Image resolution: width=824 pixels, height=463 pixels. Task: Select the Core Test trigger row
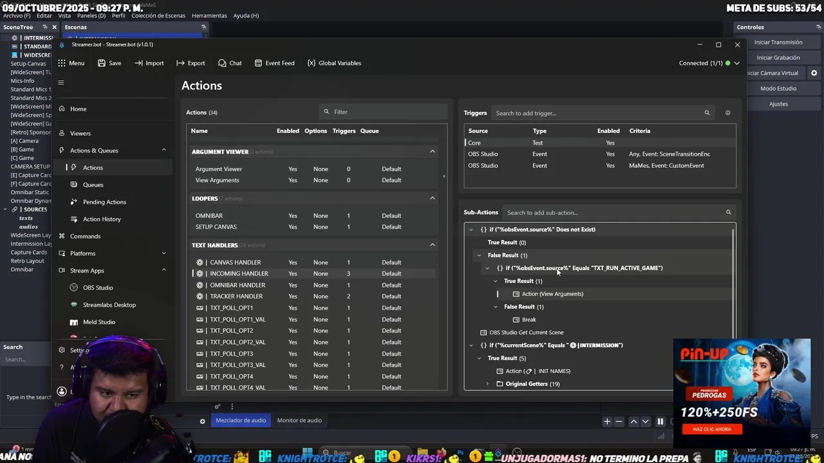[x=599, y=143]
